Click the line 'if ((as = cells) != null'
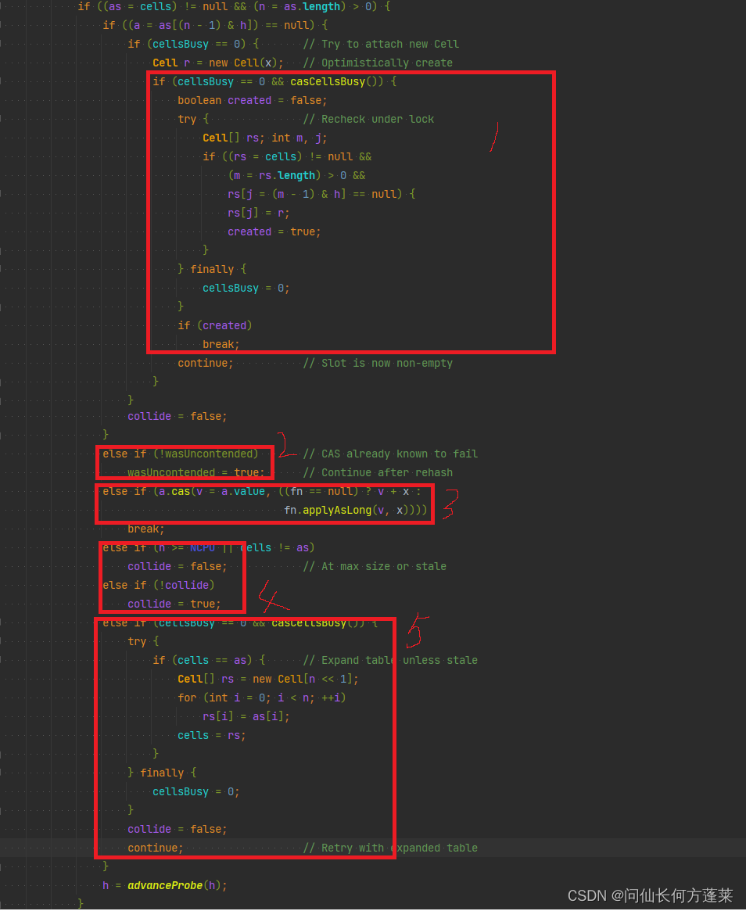 point(234,7)
